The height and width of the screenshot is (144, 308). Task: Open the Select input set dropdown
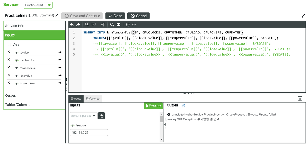(84, 116)
